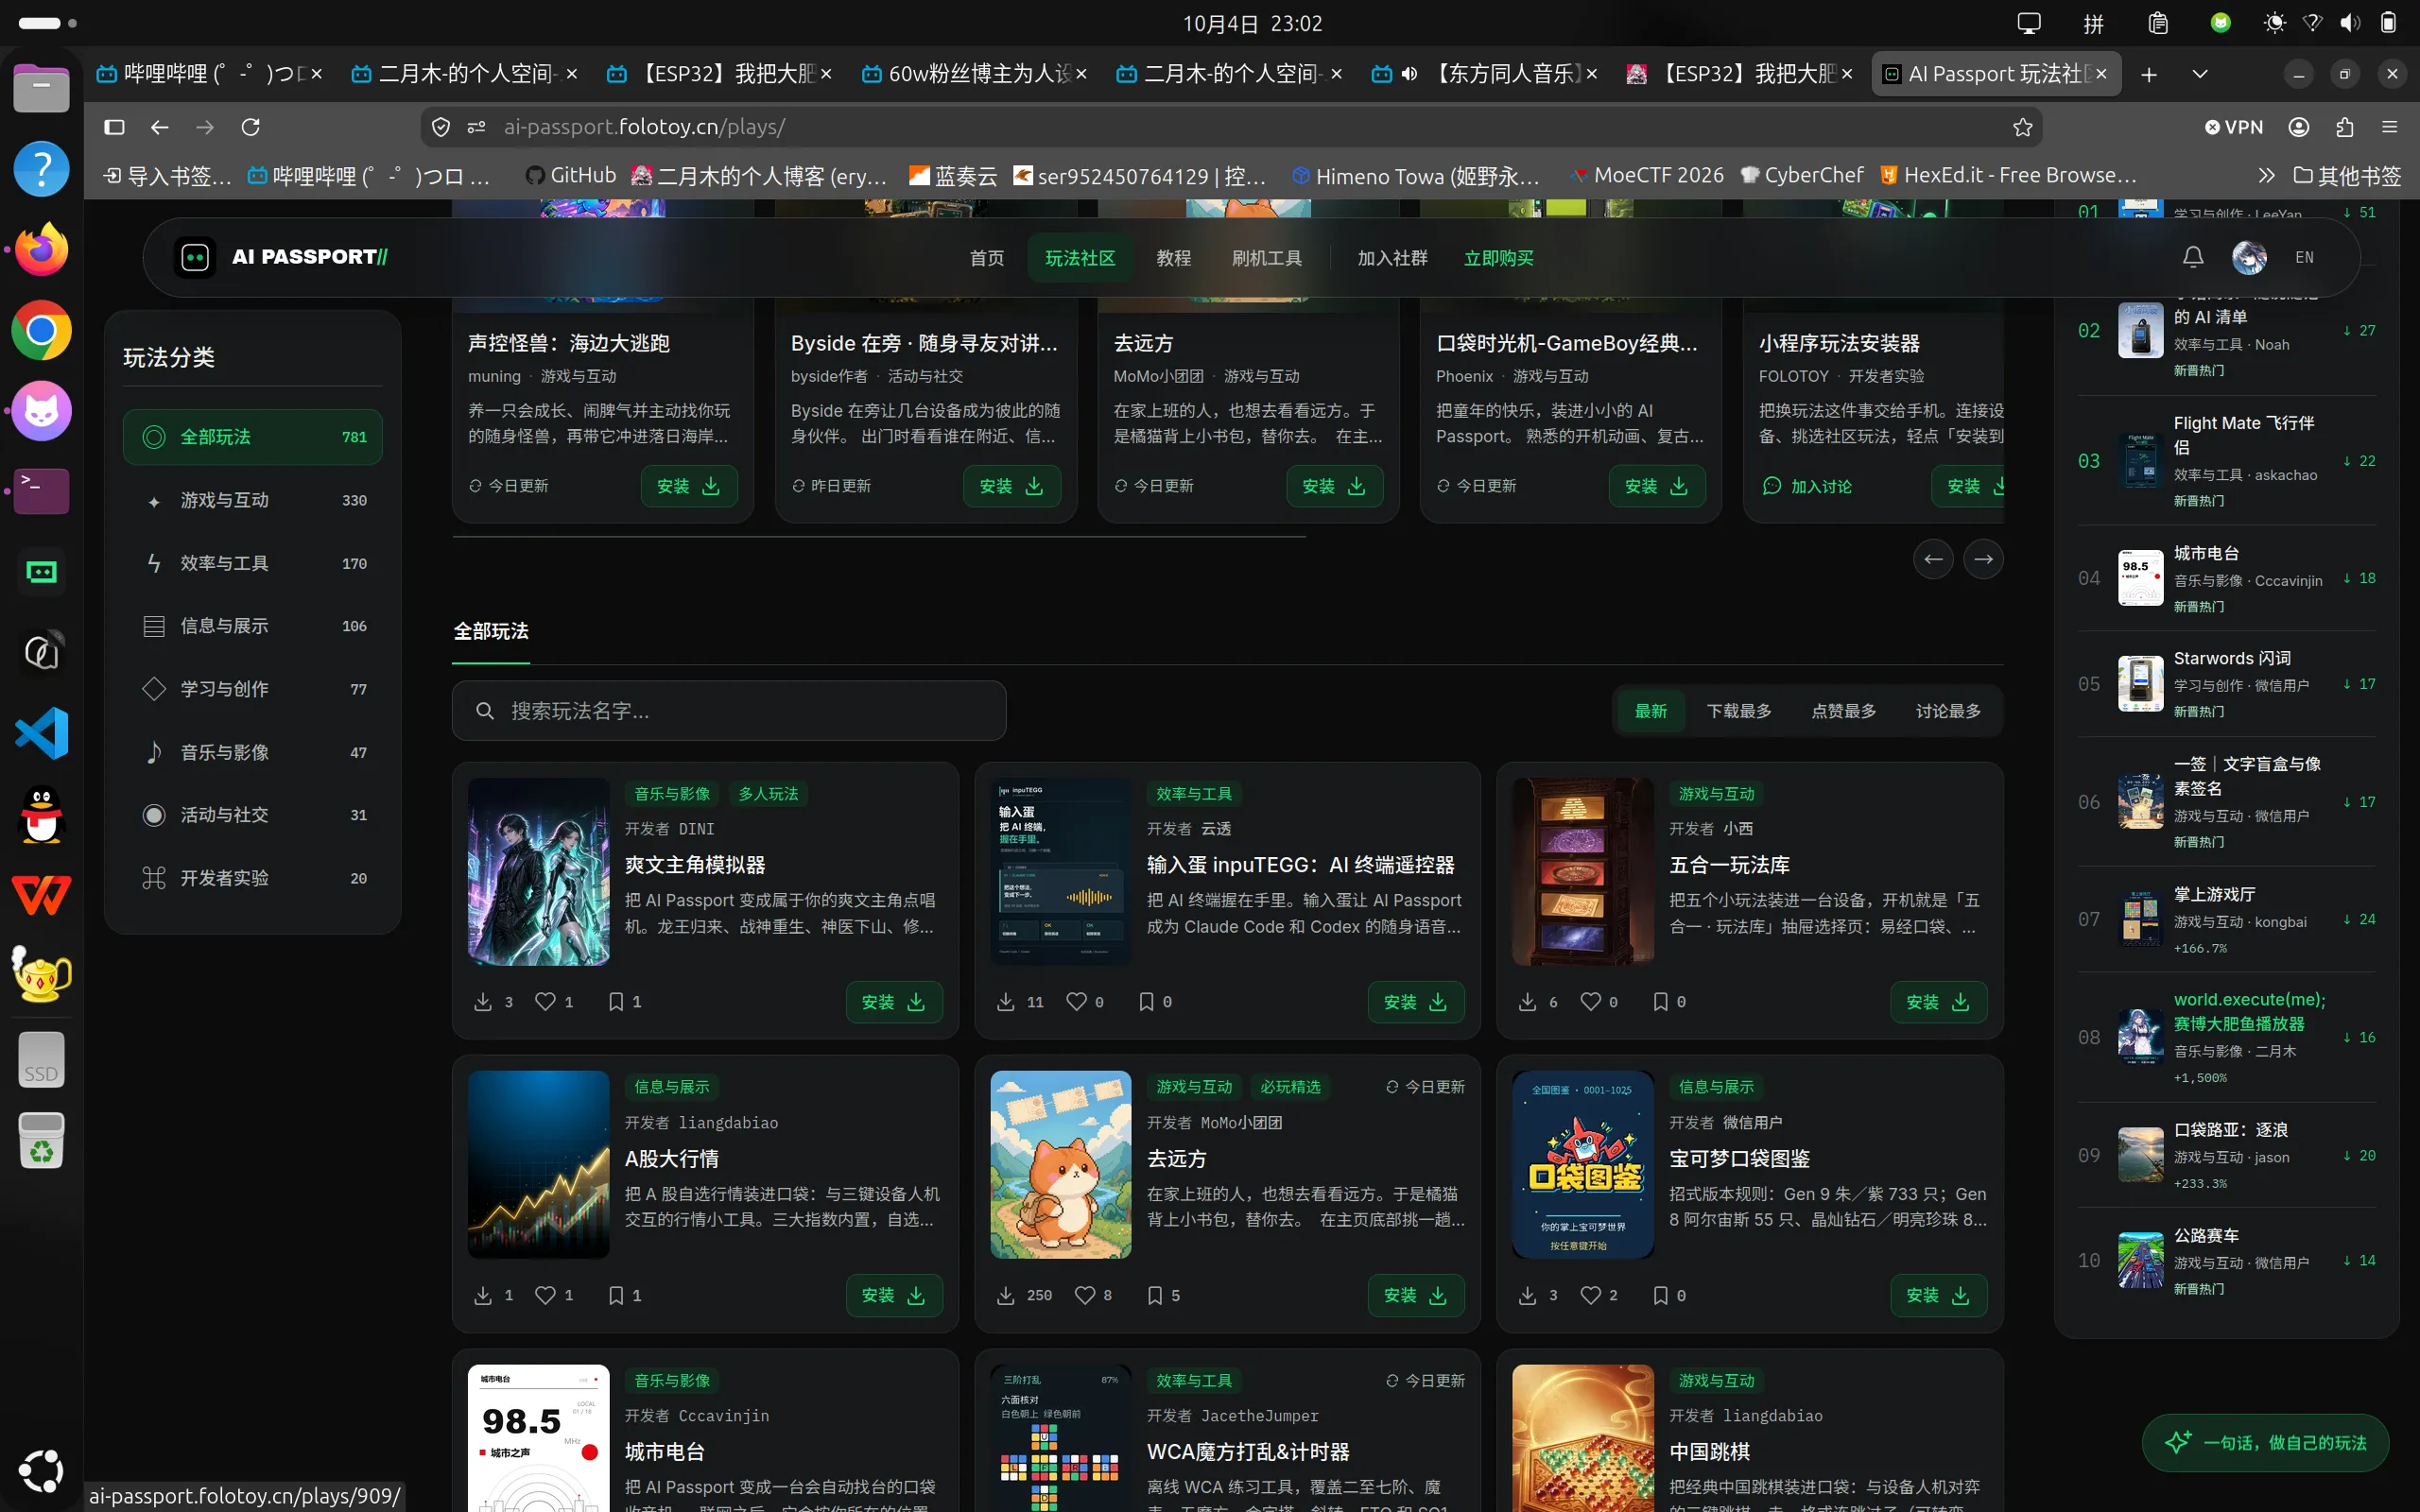The height and width of the screenshot is (1512, 2420).
Task: Select 活动与社交 category
Action: (x=252, y=815)
